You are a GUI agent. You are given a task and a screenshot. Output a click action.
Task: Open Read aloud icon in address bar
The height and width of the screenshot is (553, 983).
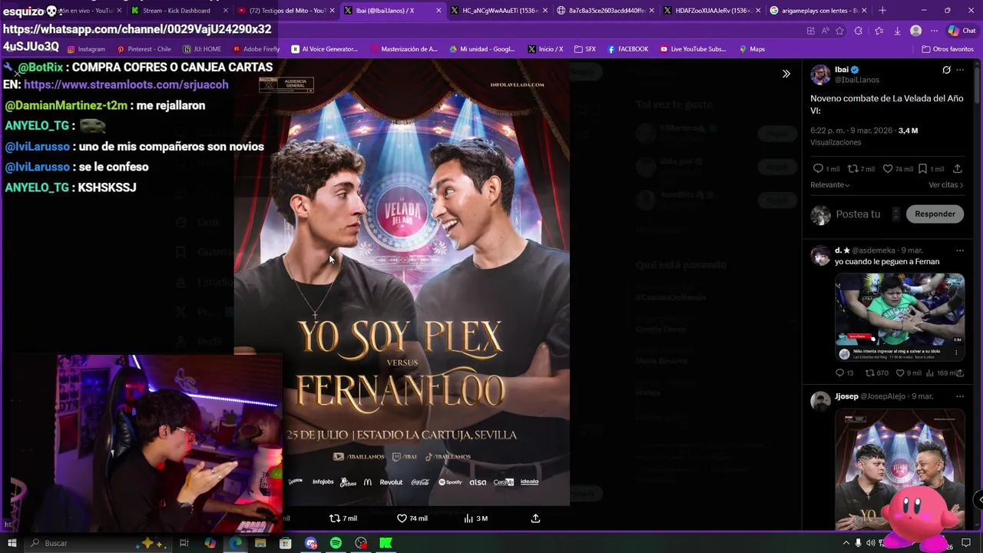825,31
